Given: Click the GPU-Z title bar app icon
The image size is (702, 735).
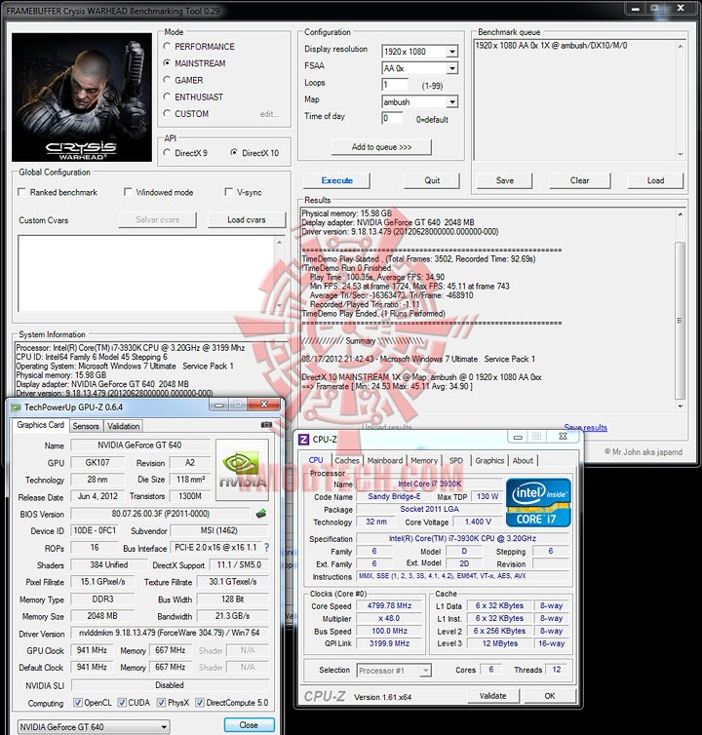Looking at the screenshot, I should [16, 407].
